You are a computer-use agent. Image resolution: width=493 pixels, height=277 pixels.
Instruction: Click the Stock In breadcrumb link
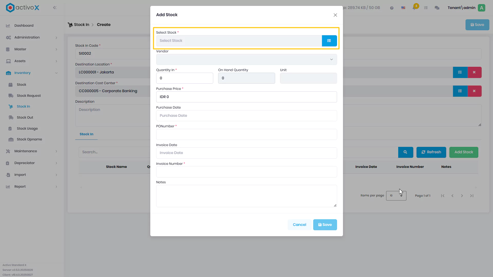[x=81, y=25]
